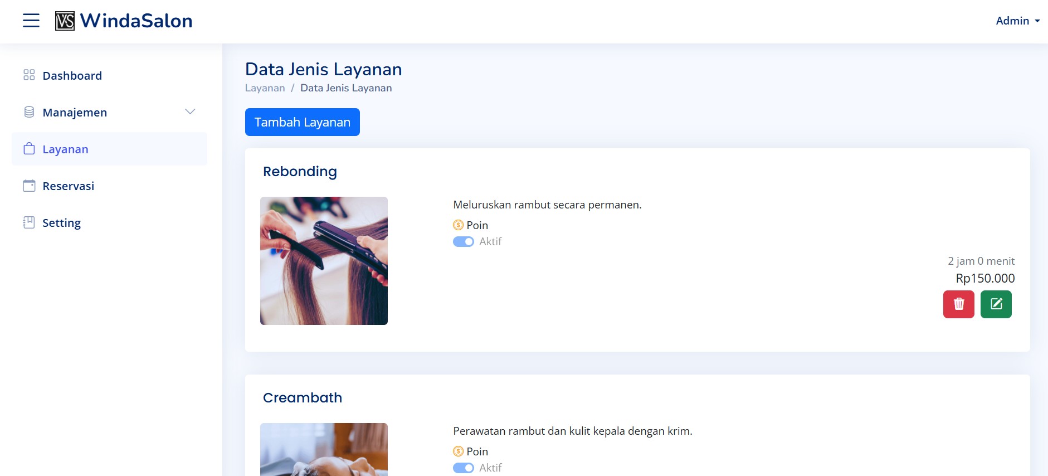Screen dimensions: 1048x476
Task: Click the Creambath service heading
Action: tap(303, 398)
